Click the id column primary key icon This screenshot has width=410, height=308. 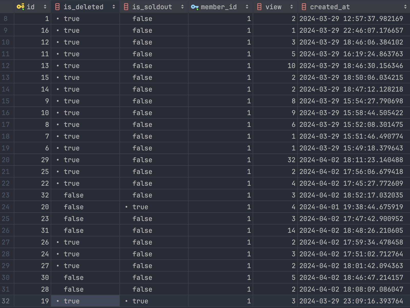(x=20, y=7)
